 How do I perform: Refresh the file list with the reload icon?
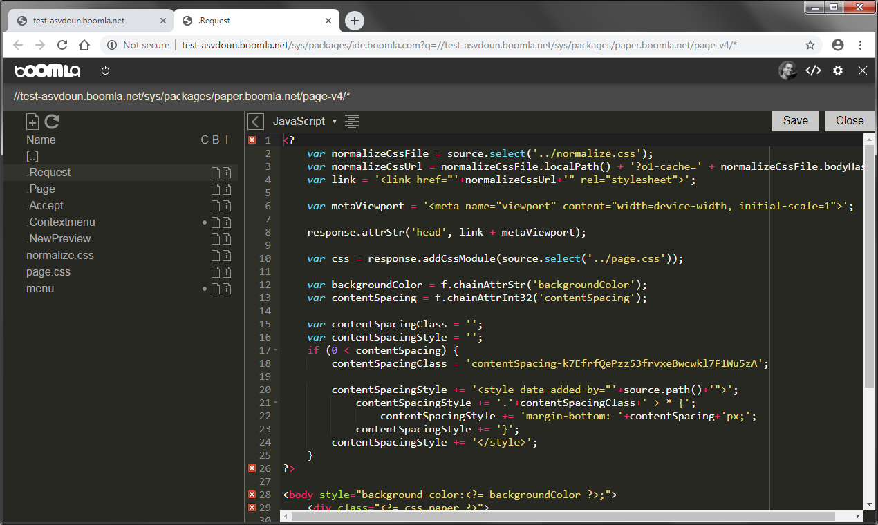tap(52, 122)
